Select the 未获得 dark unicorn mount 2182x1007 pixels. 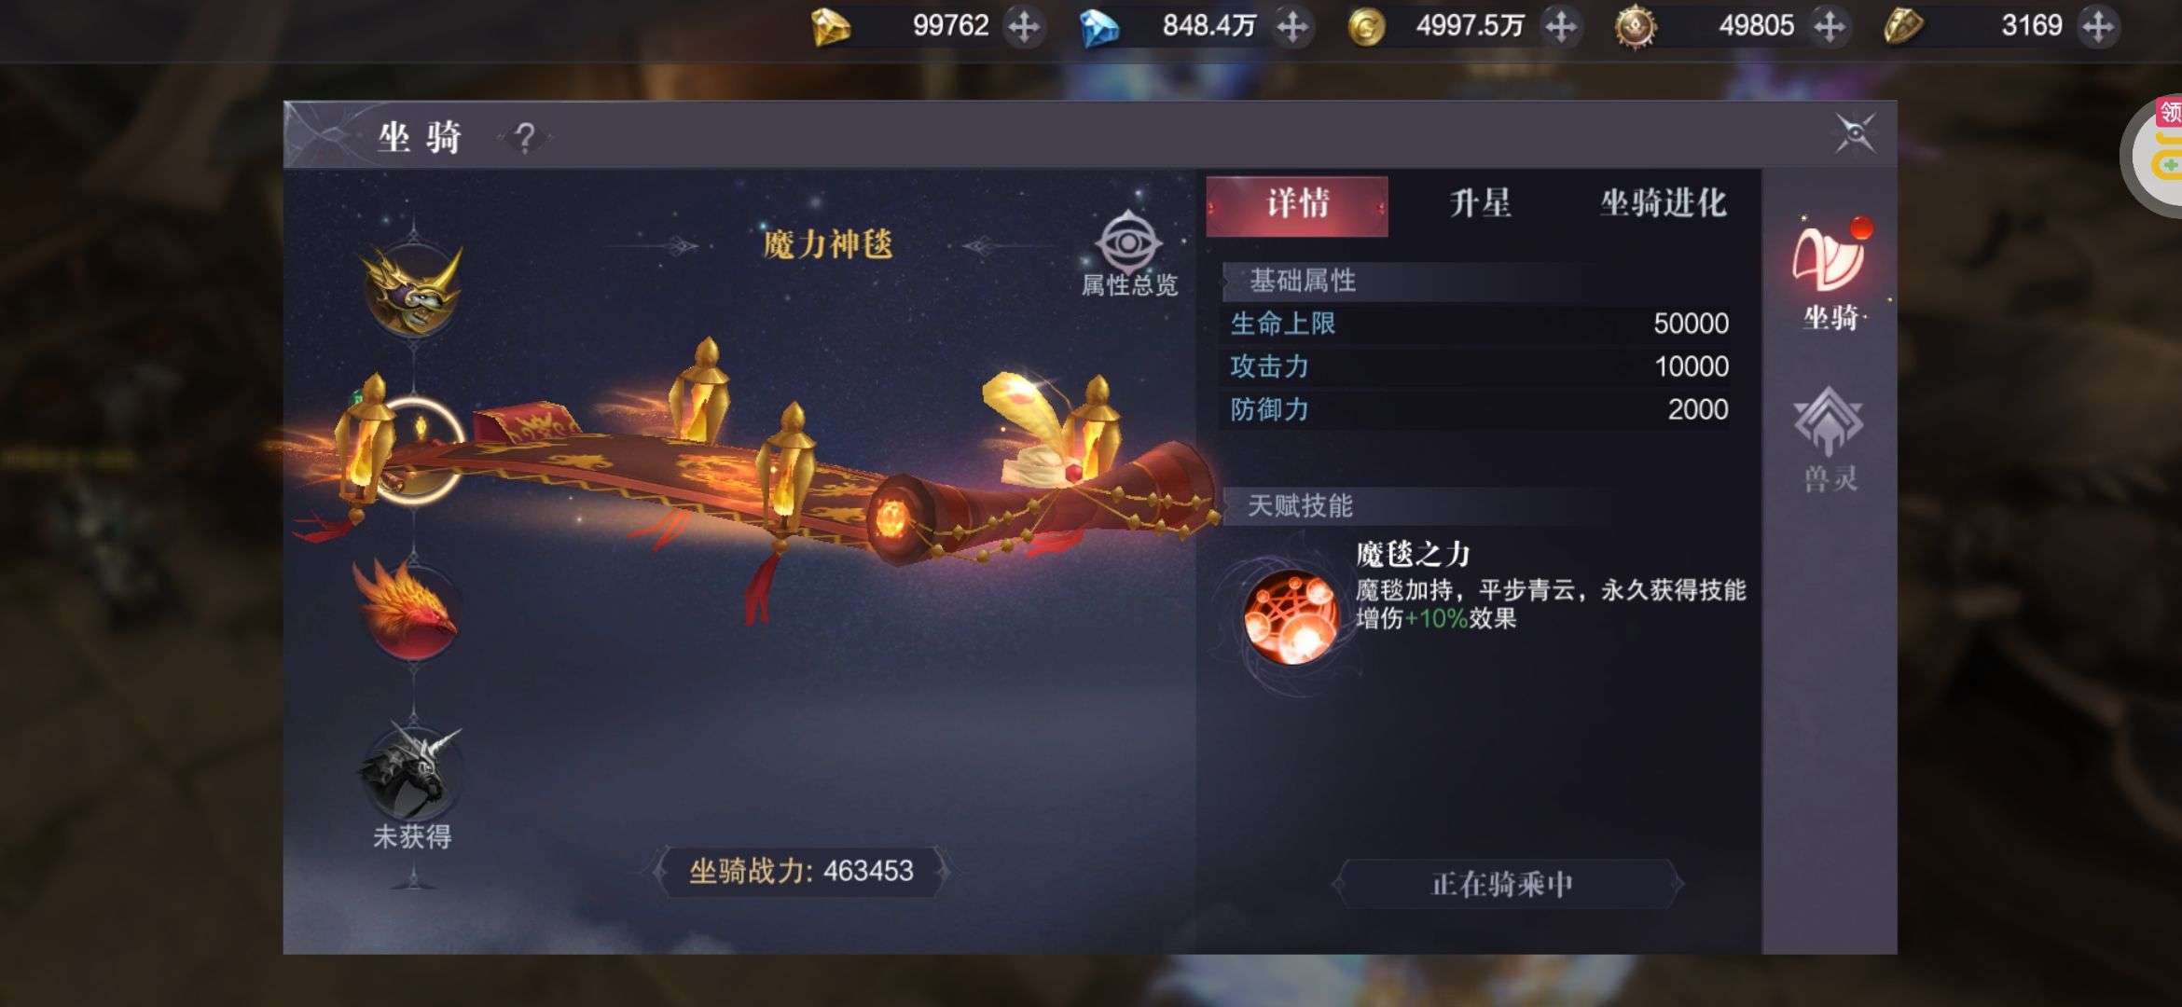click(413, 772)
